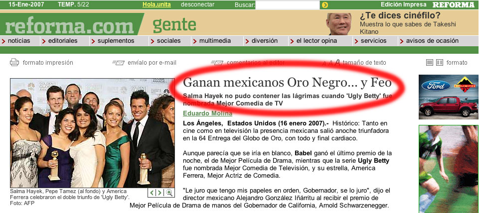Click the yellow search go button
Image resolution: width=479 pixels, height=213 pixels.
point(325,5)
